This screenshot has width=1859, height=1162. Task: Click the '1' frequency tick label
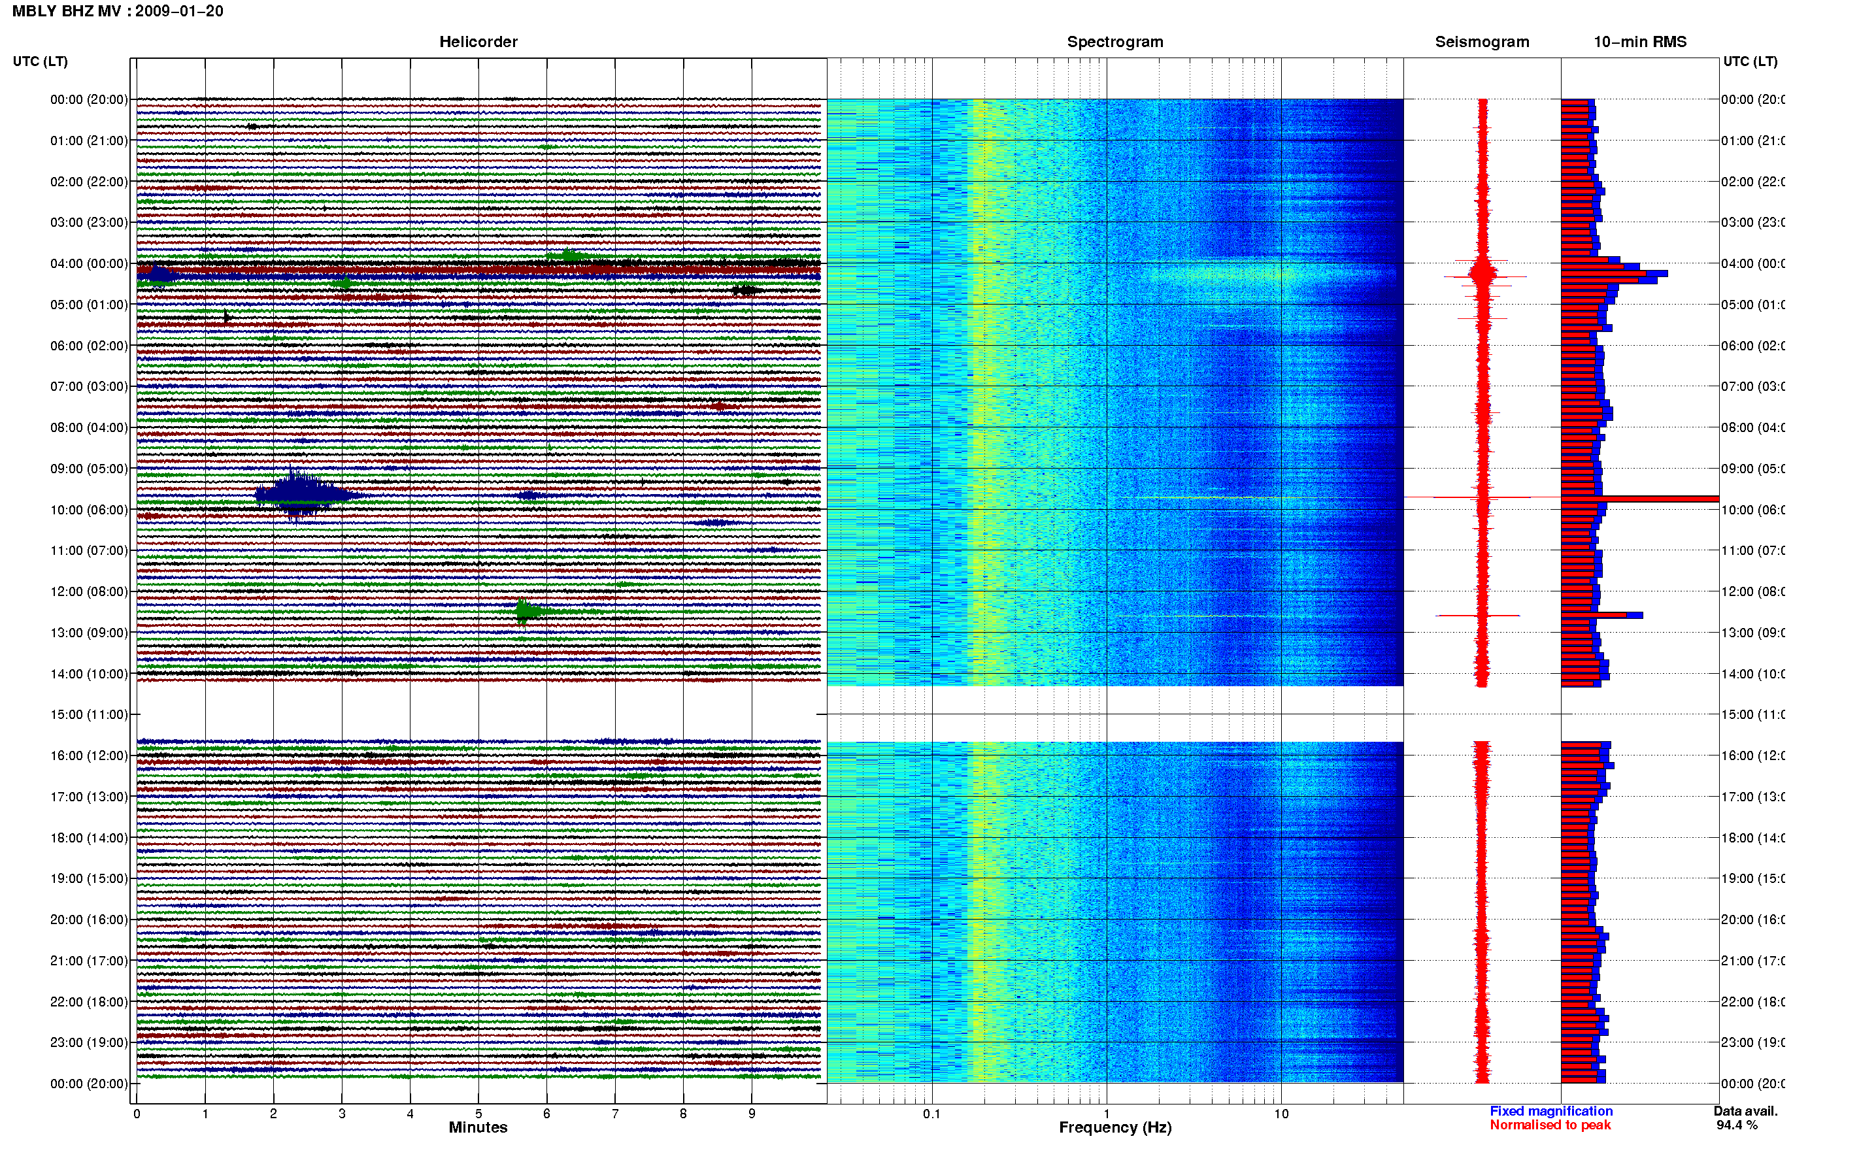[1107, 1114]
